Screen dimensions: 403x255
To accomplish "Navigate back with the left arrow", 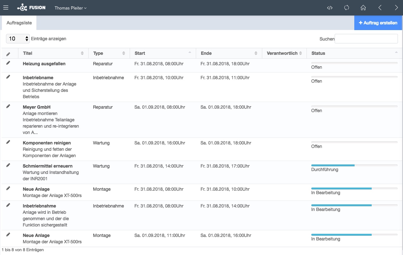I will (380, 8).
